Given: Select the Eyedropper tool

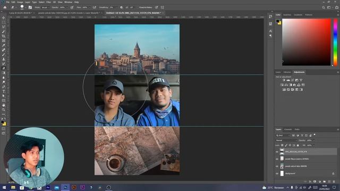Looking at the screenshot, I should pyautogui.click(x=4, y=45).
